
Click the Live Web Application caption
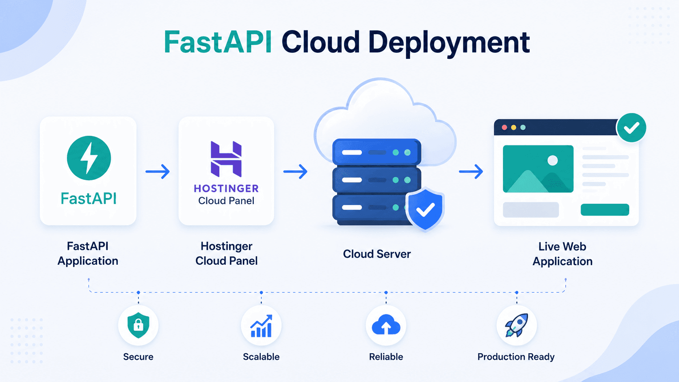coord(562,254)
